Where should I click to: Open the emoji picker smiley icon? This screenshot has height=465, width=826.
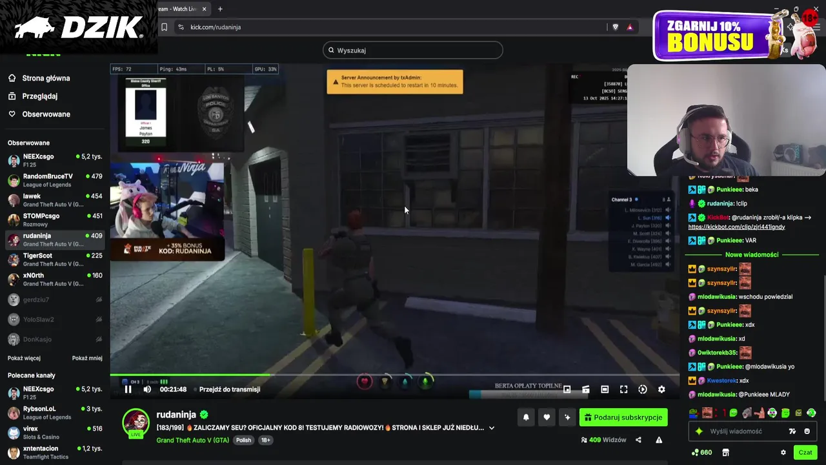point(807,431)
